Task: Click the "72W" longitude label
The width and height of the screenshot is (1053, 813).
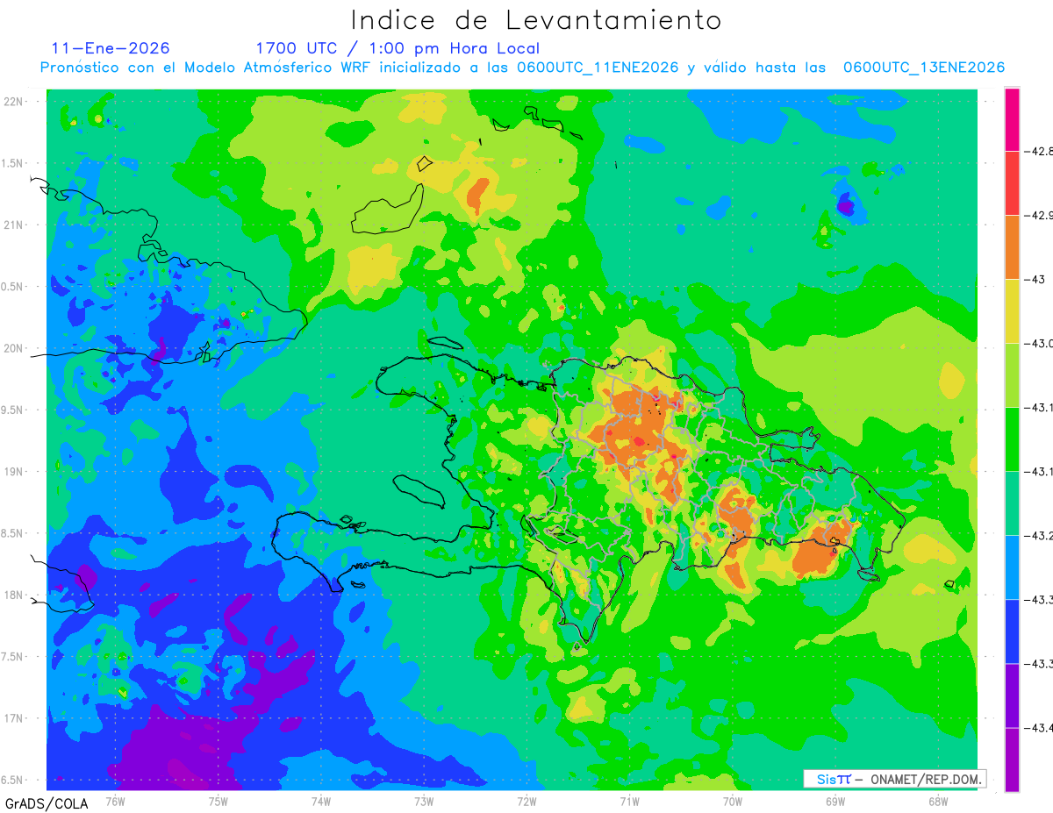Action: [x=526, y=801]
